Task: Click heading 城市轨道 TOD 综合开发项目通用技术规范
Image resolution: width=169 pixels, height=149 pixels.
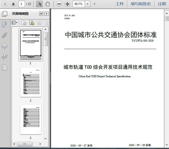Action: [108, 67]
